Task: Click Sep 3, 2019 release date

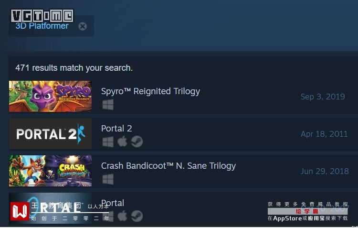Action: click(323, 97)
